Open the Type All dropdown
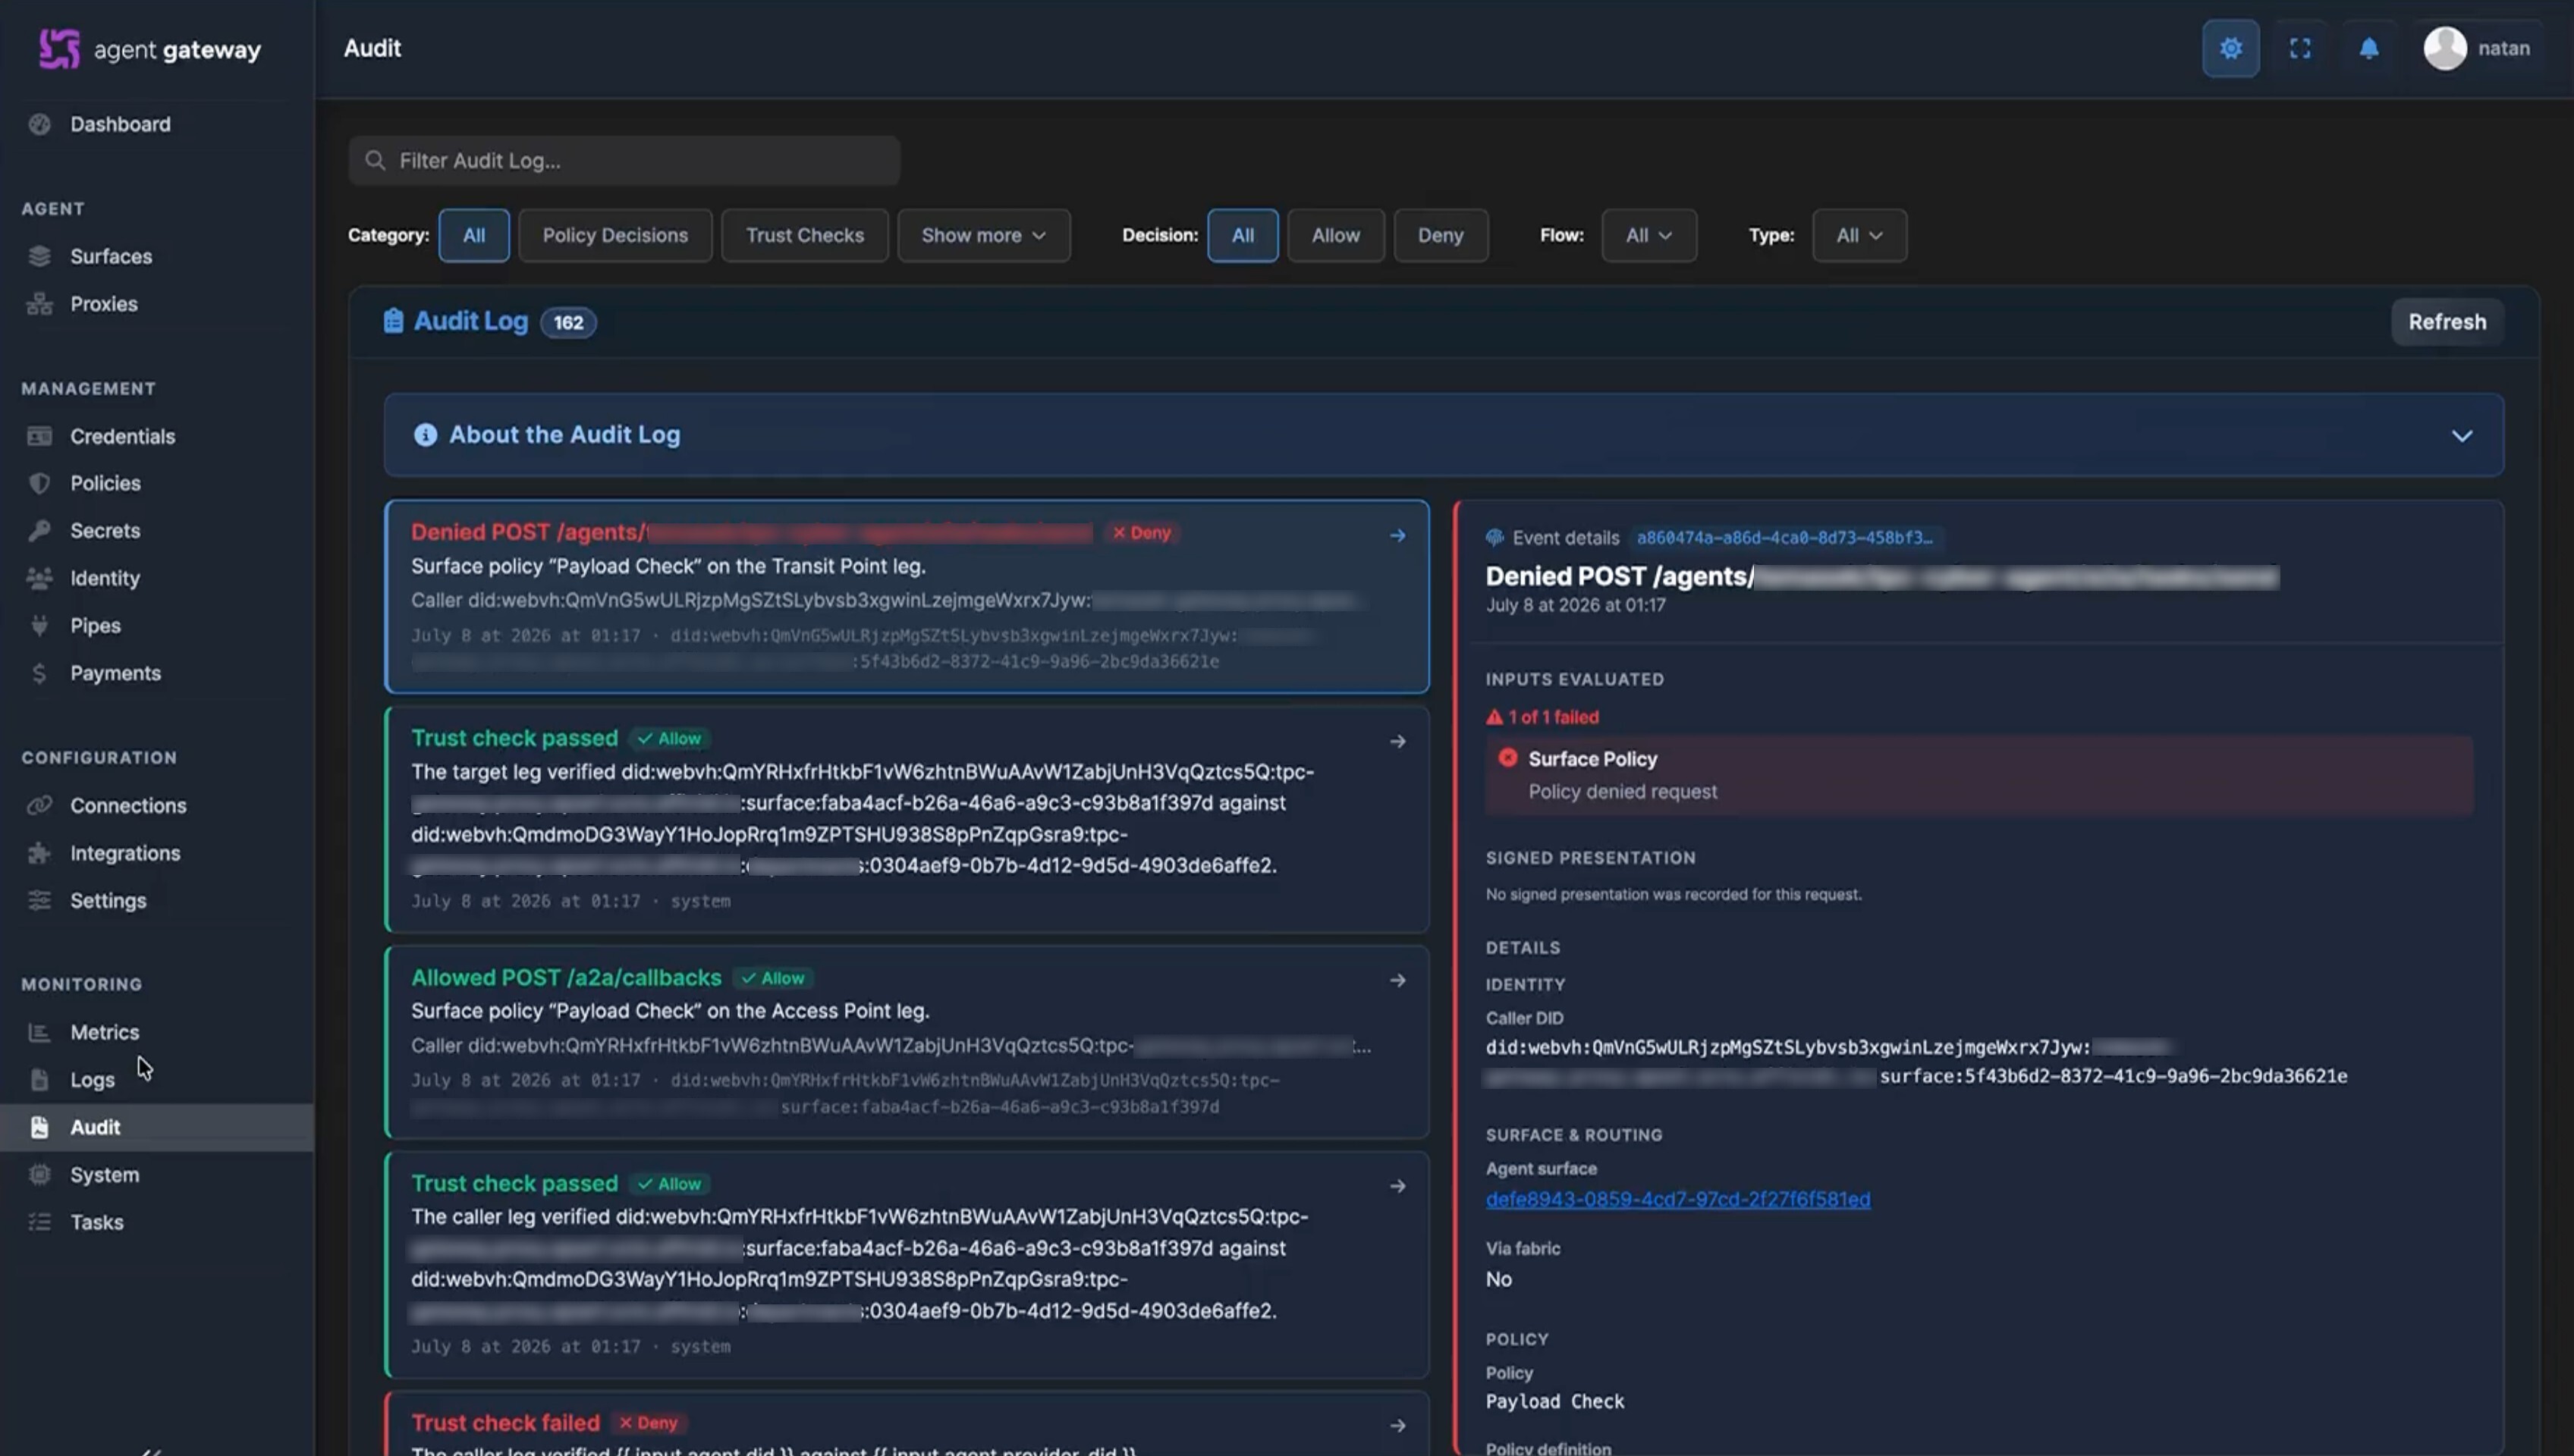The height and width of the screenshot is (1456, 2574). coord(1859,235)
